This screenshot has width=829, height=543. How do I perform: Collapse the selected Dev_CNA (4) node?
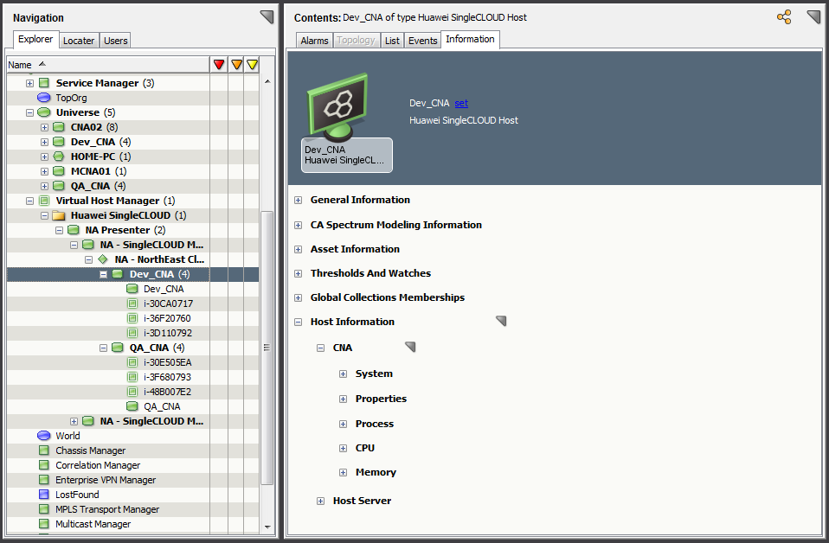coord(104,275)
